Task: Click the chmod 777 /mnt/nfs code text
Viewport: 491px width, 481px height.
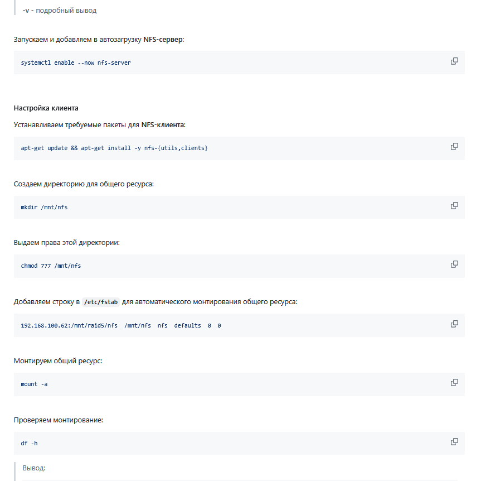Action: coord(51,266)
